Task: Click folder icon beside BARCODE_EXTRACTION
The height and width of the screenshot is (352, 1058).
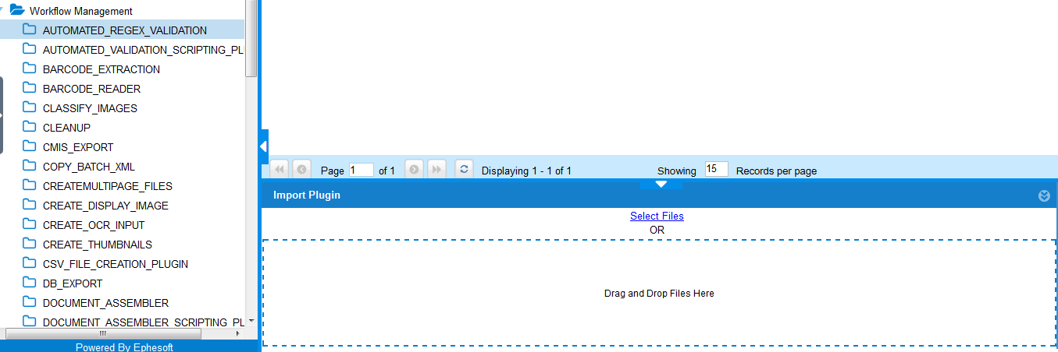Action: coord(30,69)
